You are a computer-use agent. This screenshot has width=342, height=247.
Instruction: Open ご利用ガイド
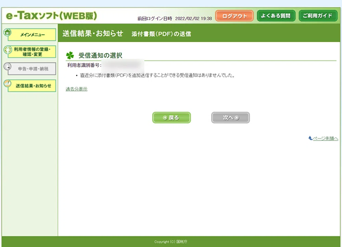coord(318,16)
